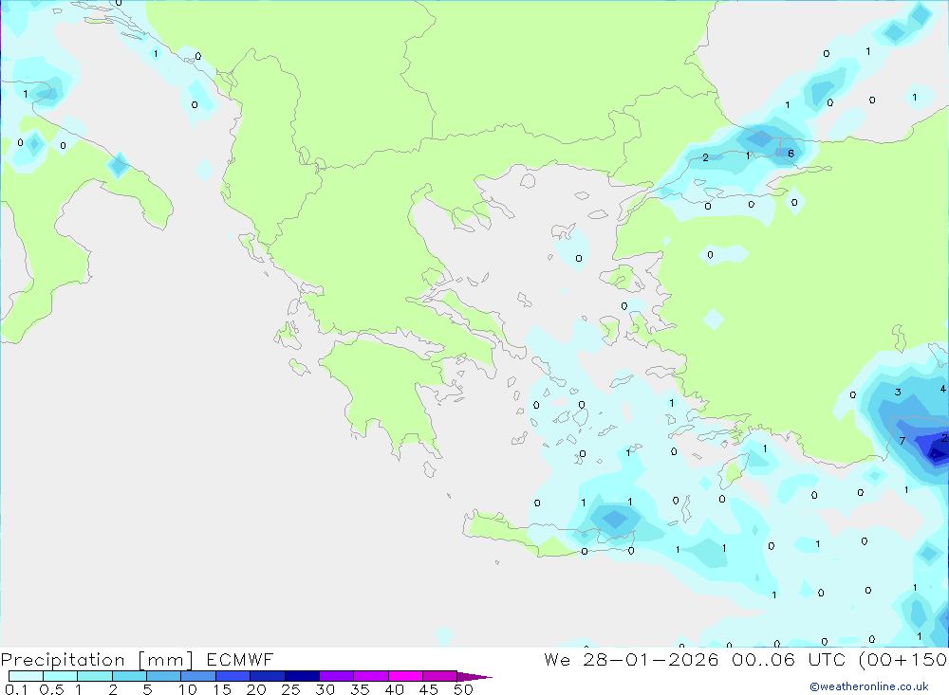Click the '20' legend scale label
Image resolution: width=949 pixels, height=695 pixels.
(x=256, y=689)
